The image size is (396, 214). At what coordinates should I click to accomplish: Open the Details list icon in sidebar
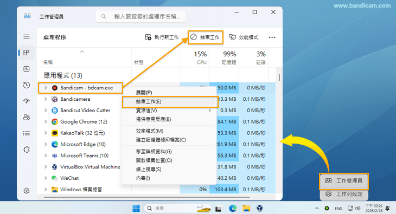tap(27, 133)
